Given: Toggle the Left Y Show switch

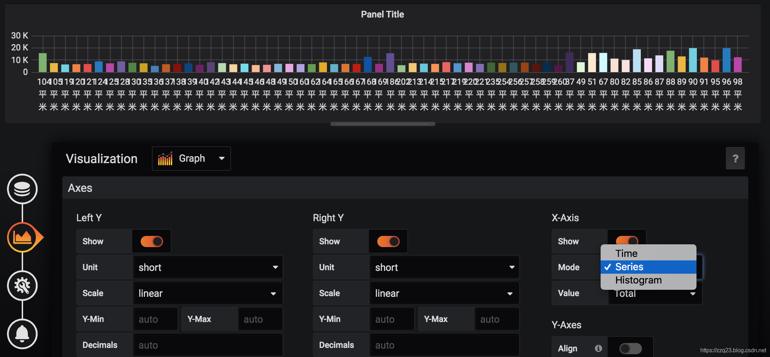Looking at the screenshot, I should (x=152, y=241).
